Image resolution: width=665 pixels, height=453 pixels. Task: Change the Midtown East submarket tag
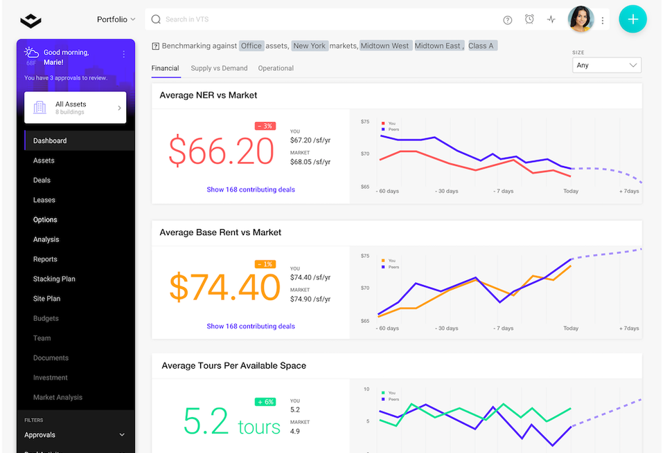[438, 46]
